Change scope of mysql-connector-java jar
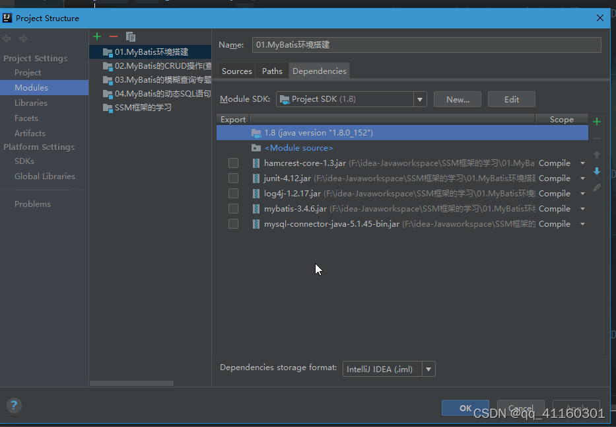Screen dimensions: 616x427 click(562, 223)
